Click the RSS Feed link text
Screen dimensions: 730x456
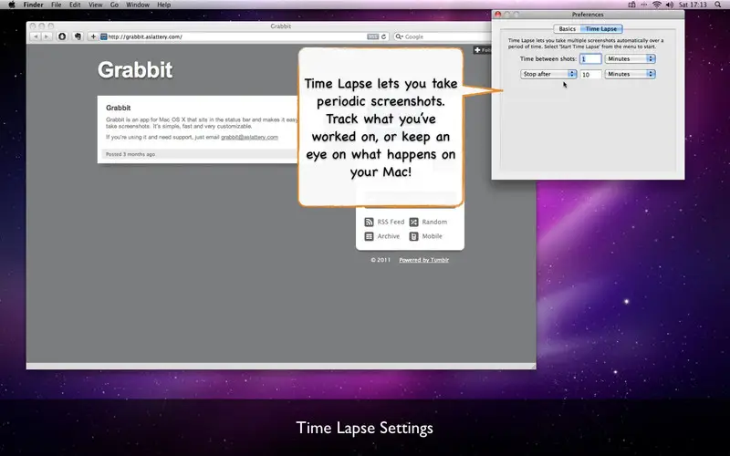click(x=391, y=222)
